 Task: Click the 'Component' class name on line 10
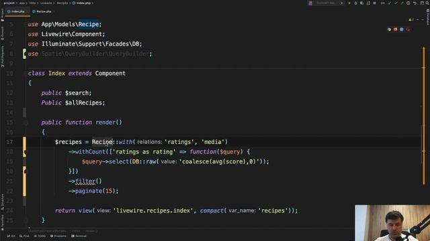coord(110,73)
